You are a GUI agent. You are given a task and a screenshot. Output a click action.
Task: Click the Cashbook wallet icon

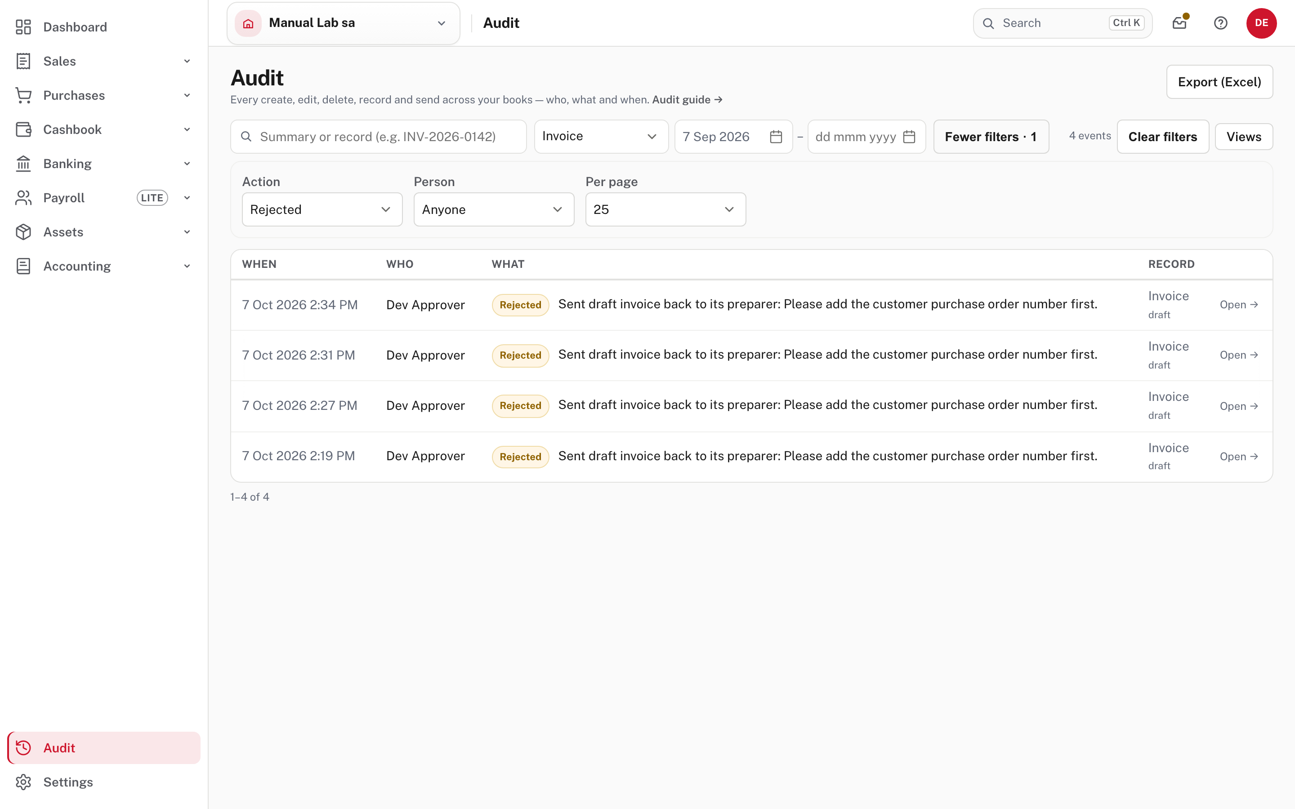coord(23,129)
